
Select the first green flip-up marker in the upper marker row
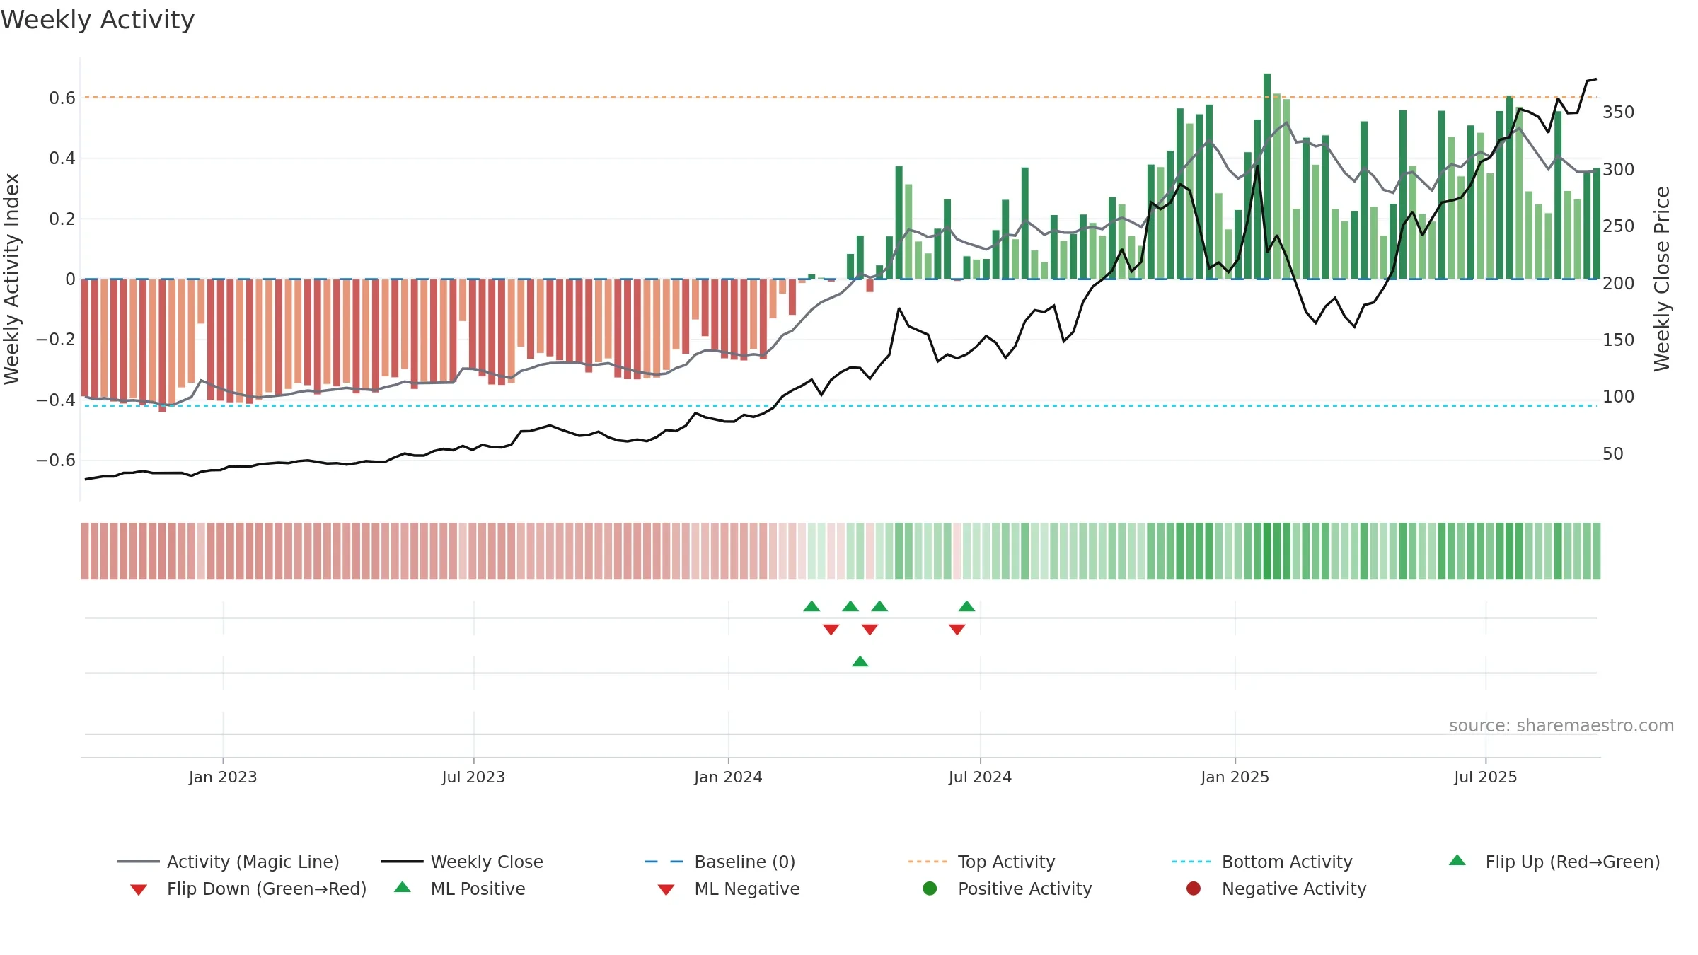pyautogui.click(x=812, y=606)
